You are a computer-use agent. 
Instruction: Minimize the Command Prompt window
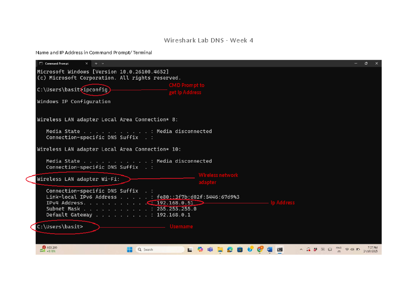coord(355,64)
